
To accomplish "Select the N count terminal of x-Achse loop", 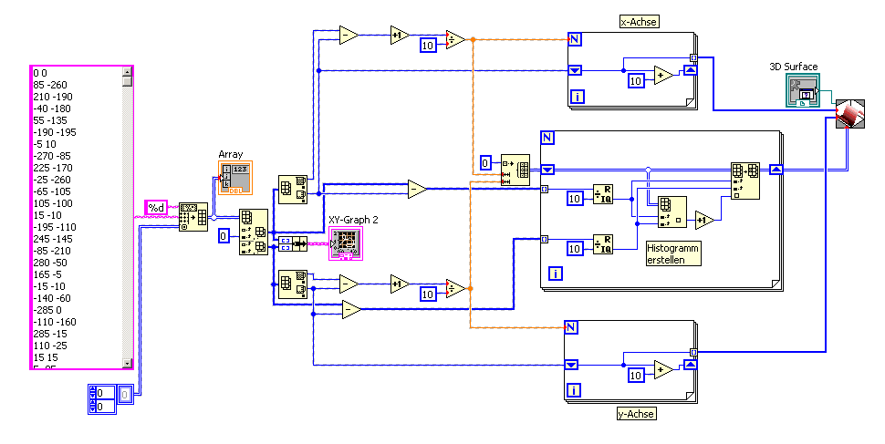I will pos(575,39).
